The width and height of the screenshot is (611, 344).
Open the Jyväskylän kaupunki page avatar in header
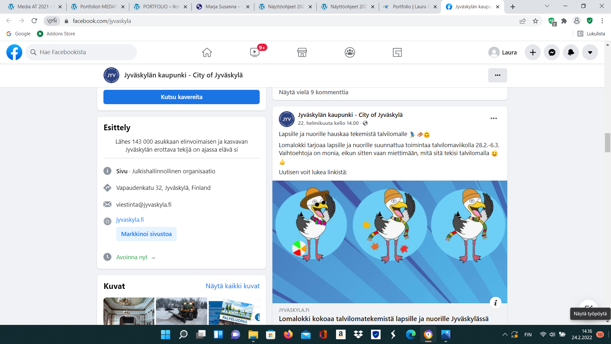coord(111,75)
